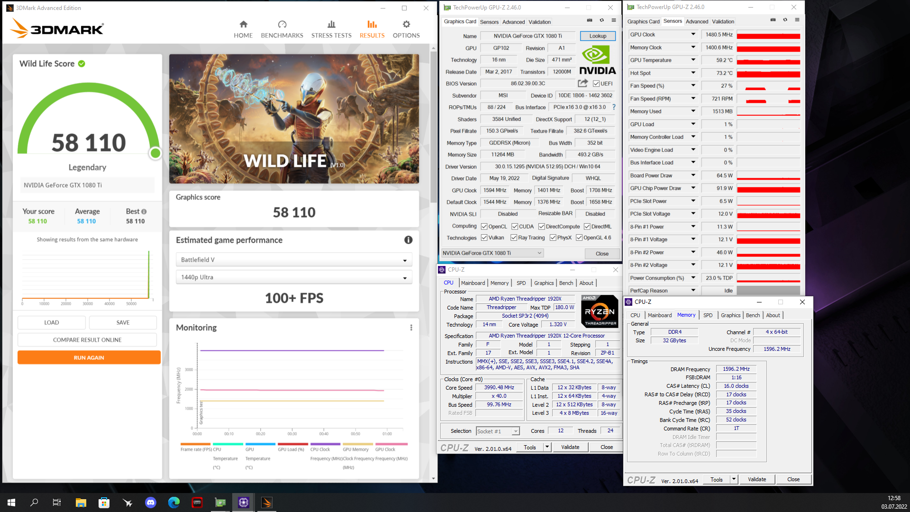Open the 3DMark Home icon
This screenshot has width=910, height=512.
tap(243, 24)
